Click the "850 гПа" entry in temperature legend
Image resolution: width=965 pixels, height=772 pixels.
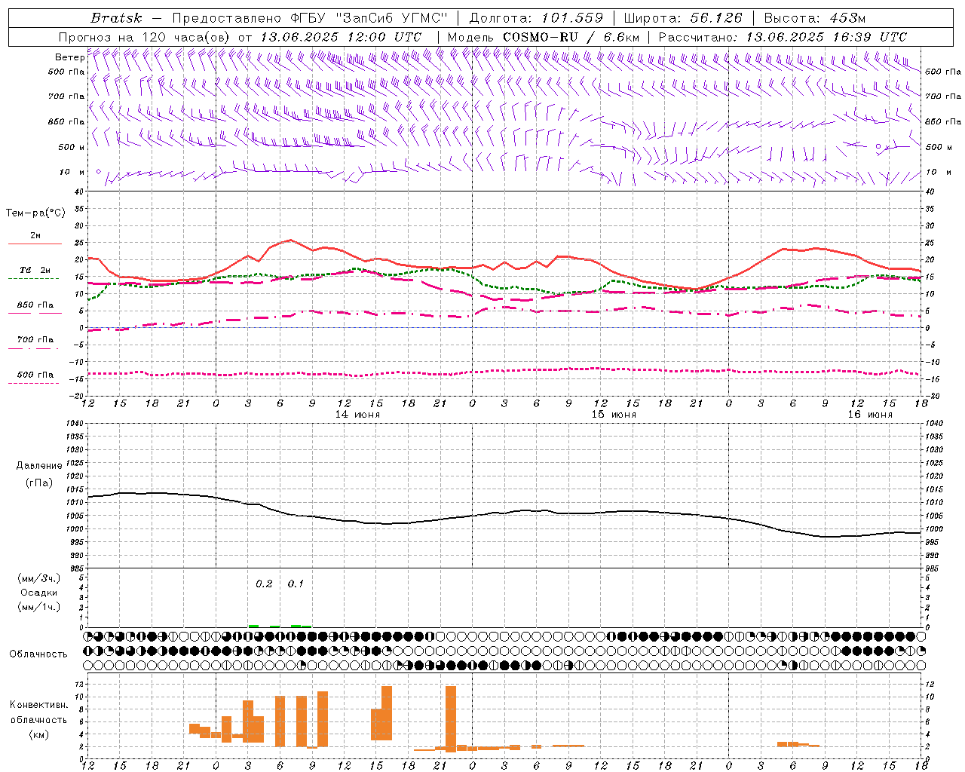click(35, 305)
